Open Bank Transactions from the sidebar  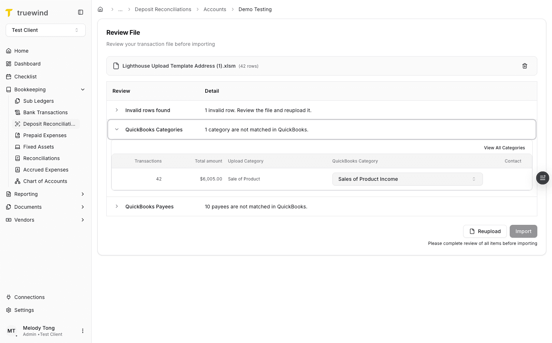click(45, 112)
